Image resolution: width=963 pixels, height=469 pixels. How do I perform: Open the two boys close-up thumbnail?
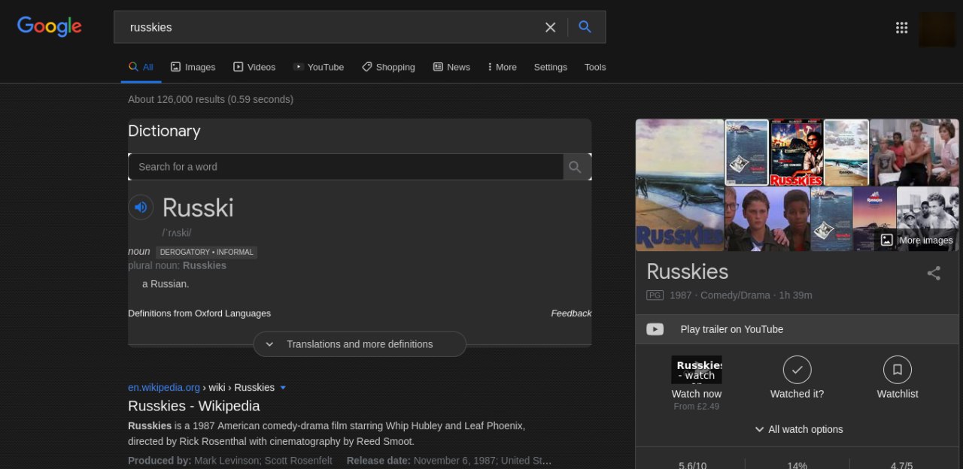coord(767,219)
